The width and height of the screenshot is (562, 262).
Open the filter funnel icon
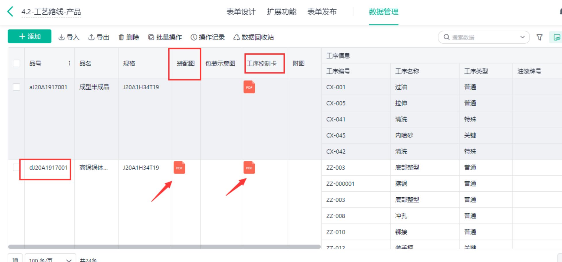pos(539,37)
